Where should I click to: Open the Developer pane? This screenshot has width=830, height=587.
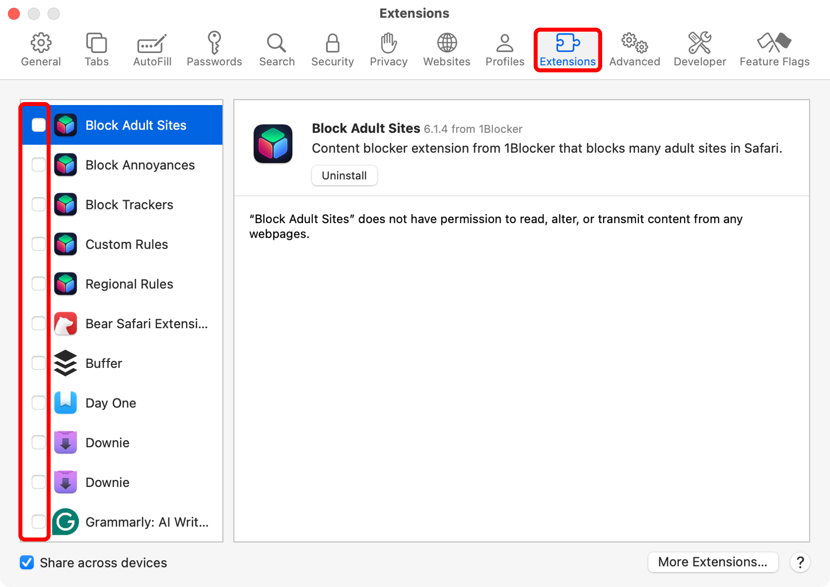pos(699,48)
